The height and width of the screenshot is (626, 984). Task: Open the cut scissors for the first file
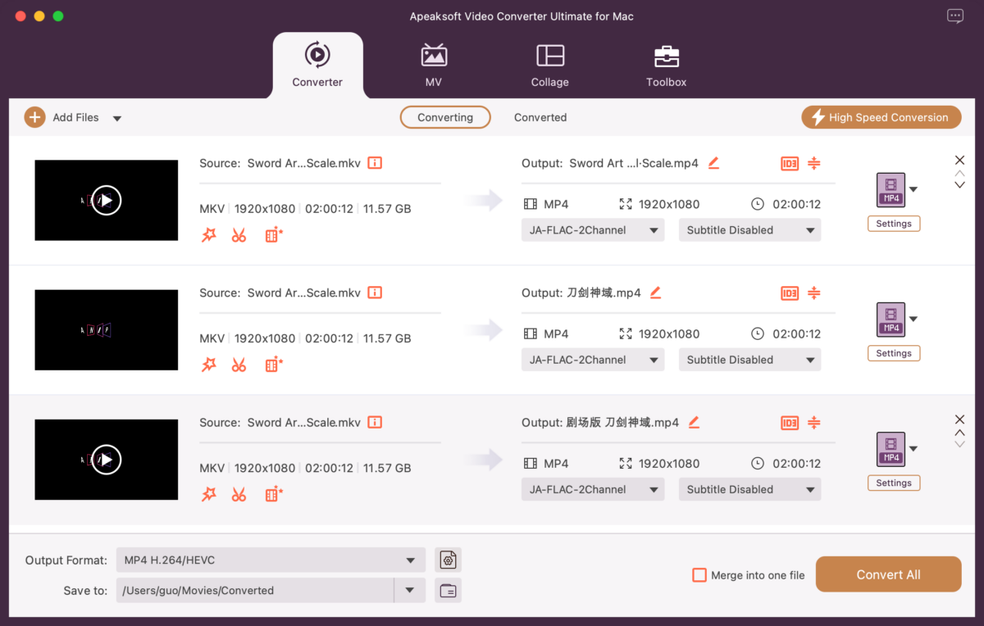239,235
